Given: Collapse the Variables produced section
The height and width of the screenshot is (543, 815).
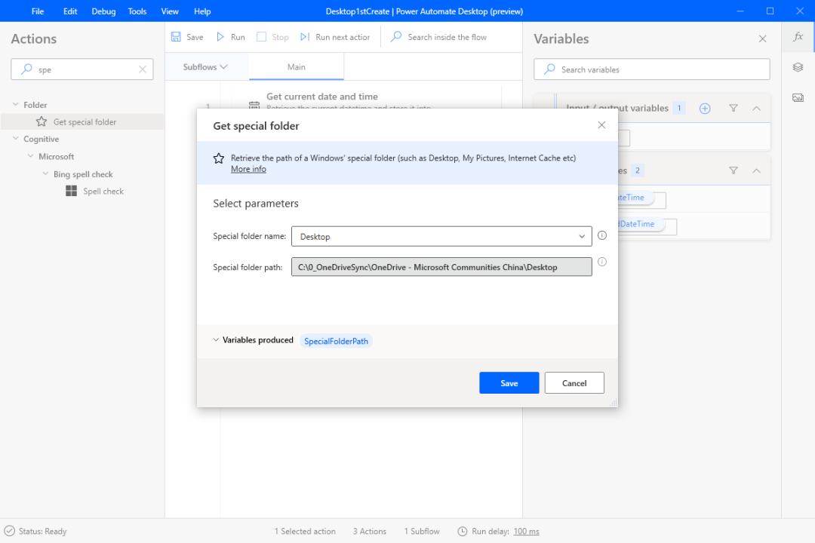Looking at the screenshot, I should pos(216,340).
